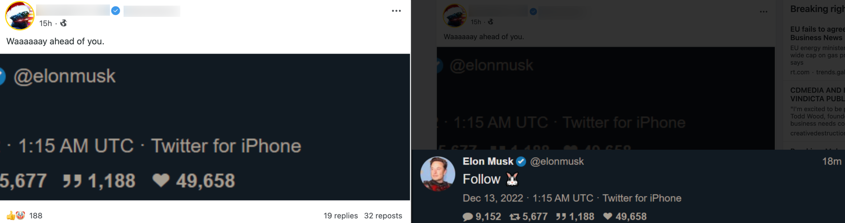Image resolution: width=845 pixels, height=223 pixels.
Task: Open the three-dot options menu on the left post
Action: (397, 11)
